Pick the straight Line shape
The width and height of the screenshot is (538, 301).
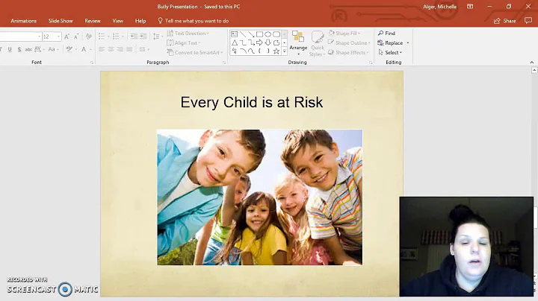click(x=243, y=34)
